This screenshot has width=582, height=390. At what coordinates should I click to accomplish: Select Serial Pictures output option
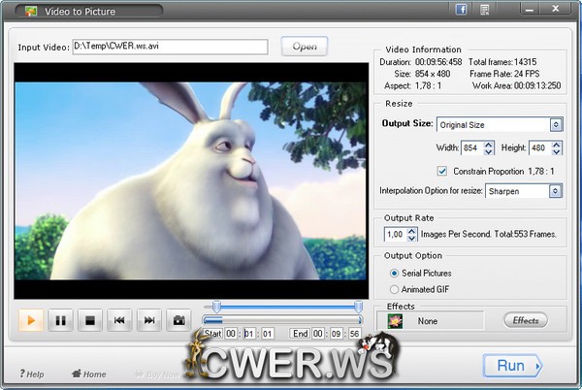pyautogui.click(x=393, y=274)
